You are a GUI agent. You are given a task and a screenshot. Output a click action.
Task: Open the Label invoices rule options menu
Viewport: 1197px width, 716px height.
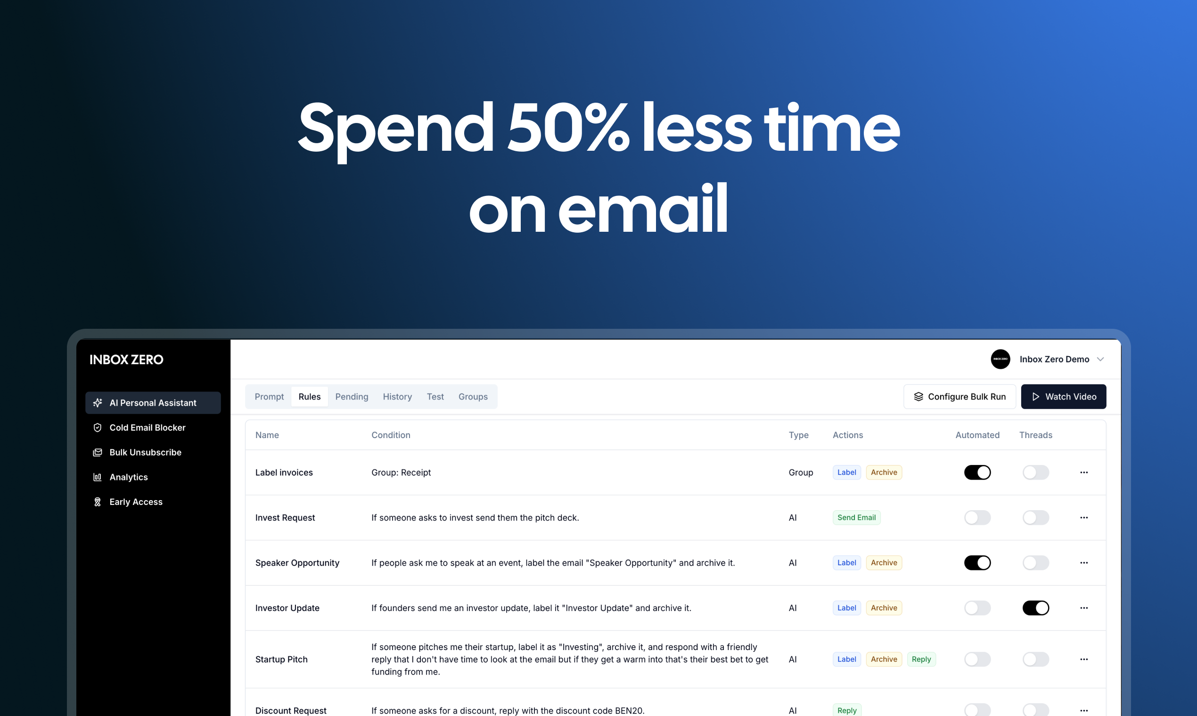(x=1084, y=472)
